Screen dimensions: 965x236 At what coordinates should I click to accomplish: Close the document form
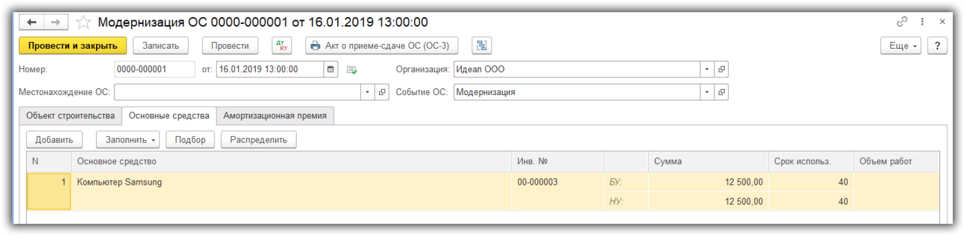coord(942,22)
